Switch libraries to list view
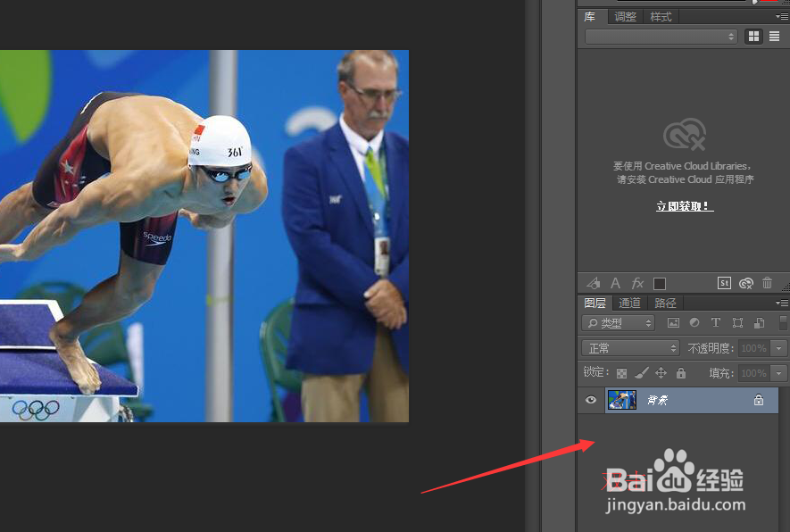The width and height of the screenshot is (790, 532). pyautogui.click(x=775, y=37)
